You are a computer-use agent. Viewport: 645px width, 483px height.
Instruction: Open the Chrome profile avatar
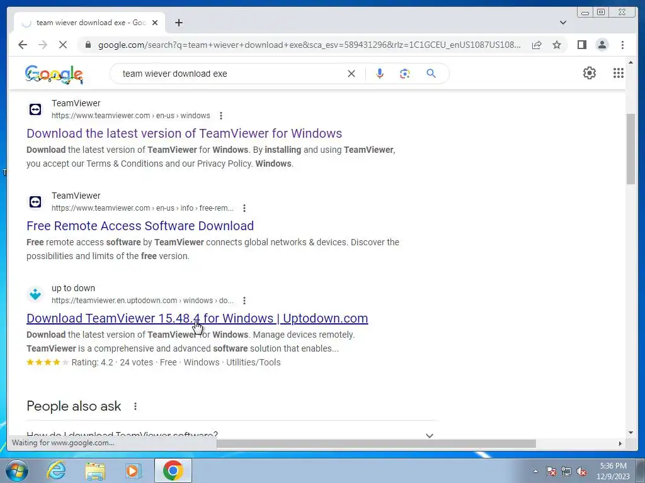click(x=602, y=45)
